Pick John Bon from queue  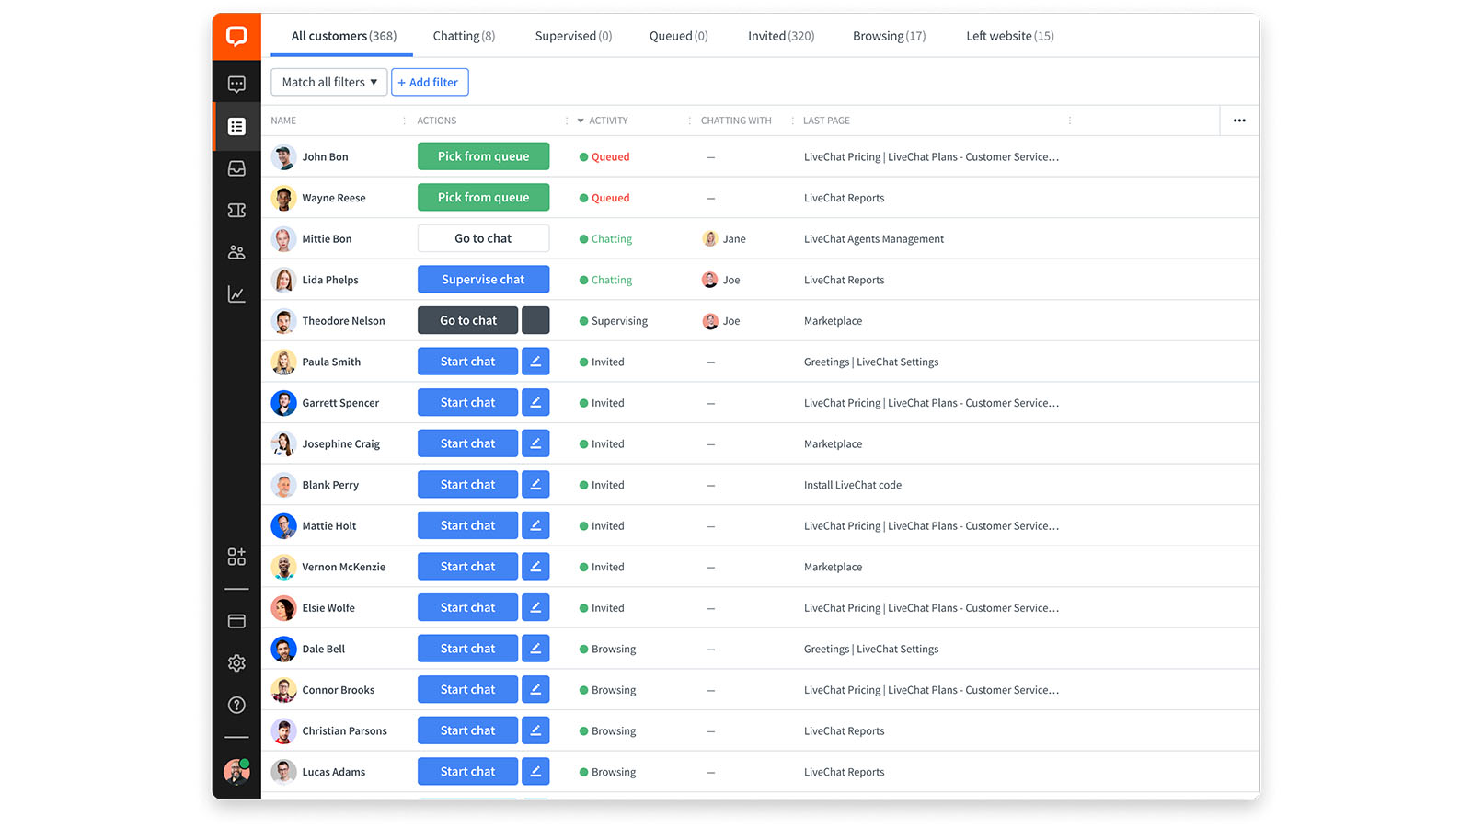coord(483,156)
